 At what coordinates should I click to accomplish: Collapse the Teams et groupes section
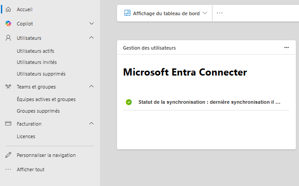[91, 87]
